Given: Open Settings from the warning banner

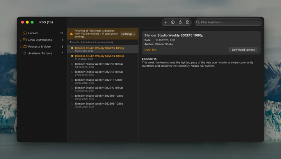Looking at the screenshot, I should coord(128,34).
